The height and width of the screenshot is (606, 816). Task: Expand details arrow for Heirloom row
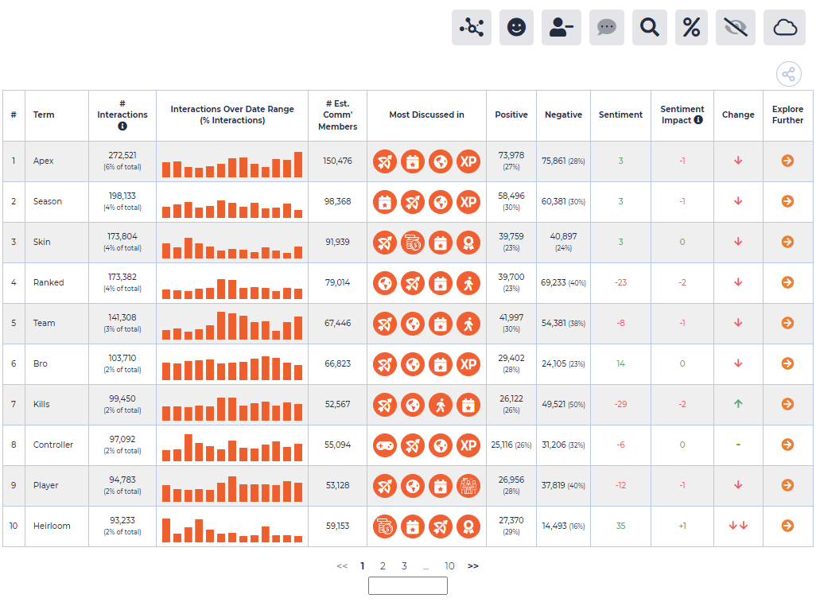pos(787,526)
